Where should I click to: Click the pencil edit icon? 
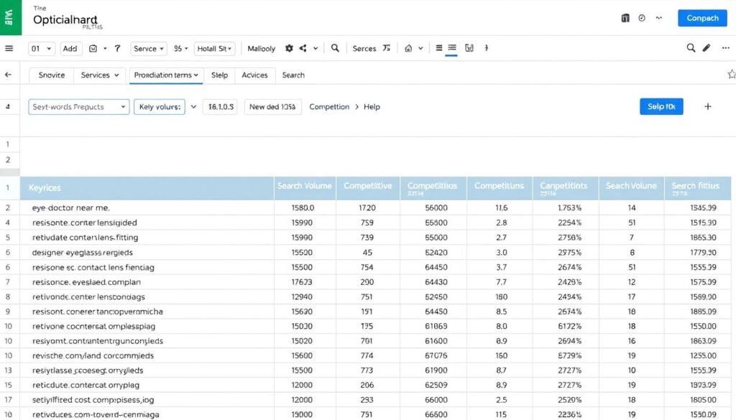click(707, 48)
